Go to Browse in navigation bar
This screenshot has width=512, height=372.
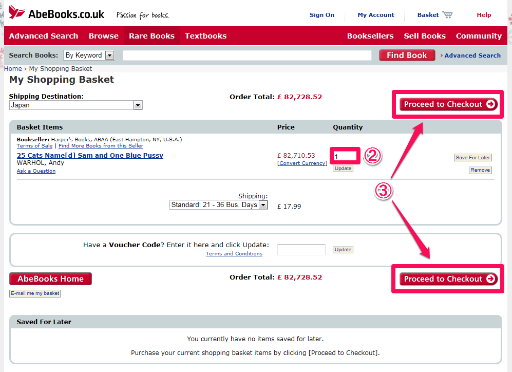coord(104,36)
